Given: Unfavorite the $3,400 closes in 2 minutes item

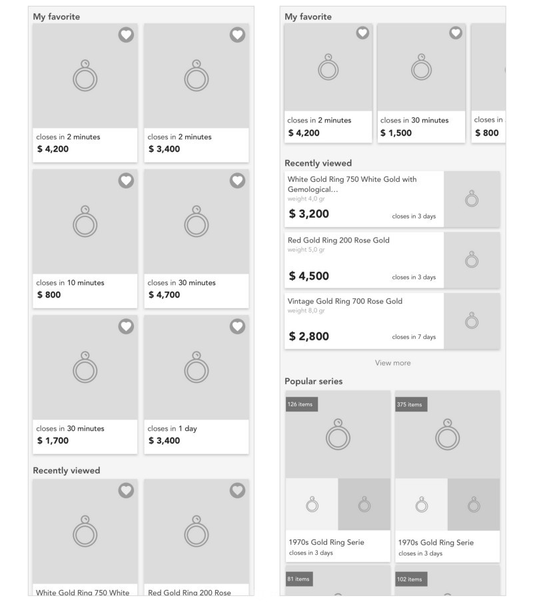Looking at the screenshot, I should coord(237,35).
